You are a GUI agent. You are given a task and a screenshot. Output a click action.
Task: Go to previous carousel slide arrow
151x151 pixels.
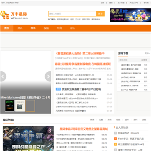(3, 76)
